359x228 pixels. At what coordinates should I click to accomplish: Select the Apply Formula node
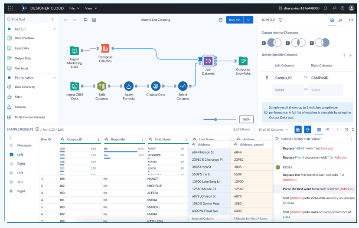129,86
